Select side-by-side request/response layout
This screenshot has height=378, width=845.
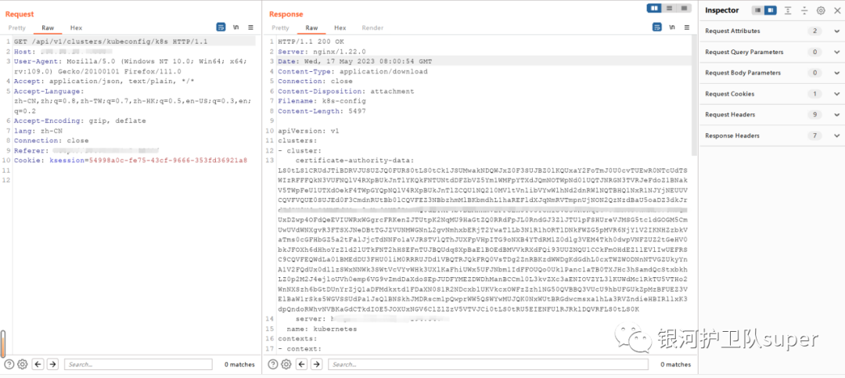click(654, 8)
